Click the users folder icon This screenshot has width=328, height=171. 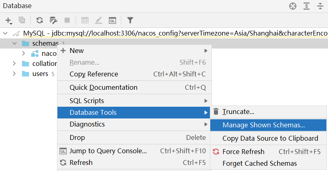[25, 74]
